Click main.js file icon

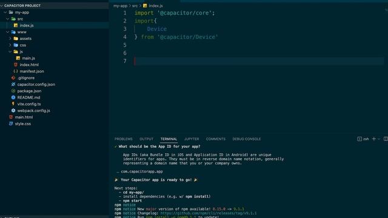(x=18, y=58)
